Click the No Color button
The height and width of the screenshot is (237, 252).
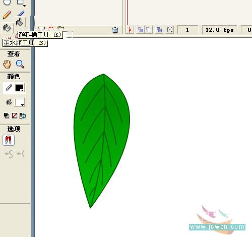(x=15, y=115)
